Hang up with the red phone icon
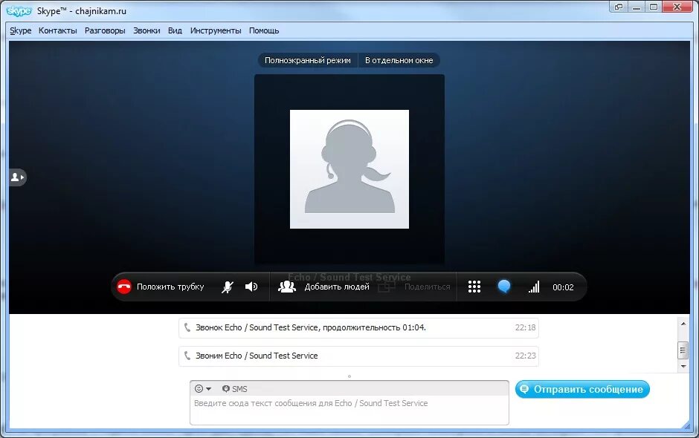The image size is (699, 438). click(x=124, y=287)
